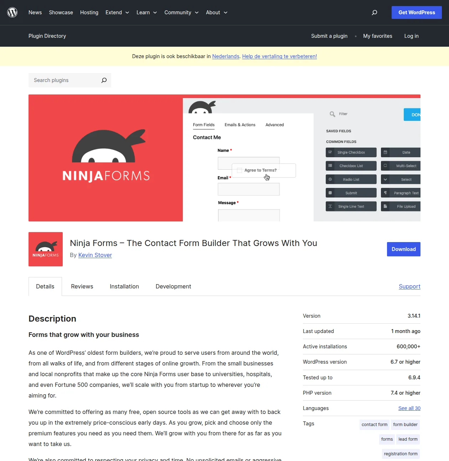Open the header search magnifier icon
The height and width of the screenshot is (461, 449).
tap(375, 12)
